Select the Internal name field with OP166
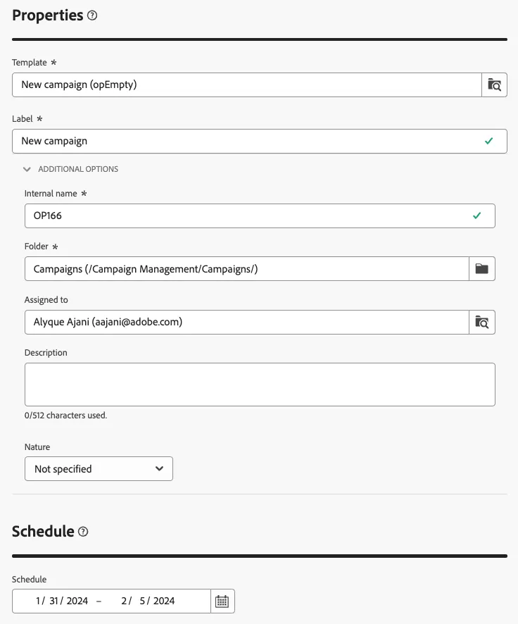Screen dimensions: 518x624 (x=260, y=216)
